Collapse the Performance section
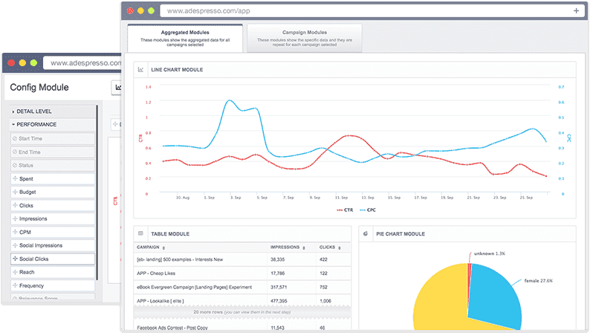The image size is (590, 333). coord(36,124)
